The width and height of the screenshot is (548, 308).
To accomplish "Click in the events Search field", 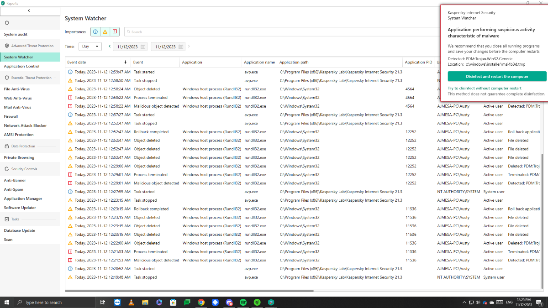I will click(274, 32).
